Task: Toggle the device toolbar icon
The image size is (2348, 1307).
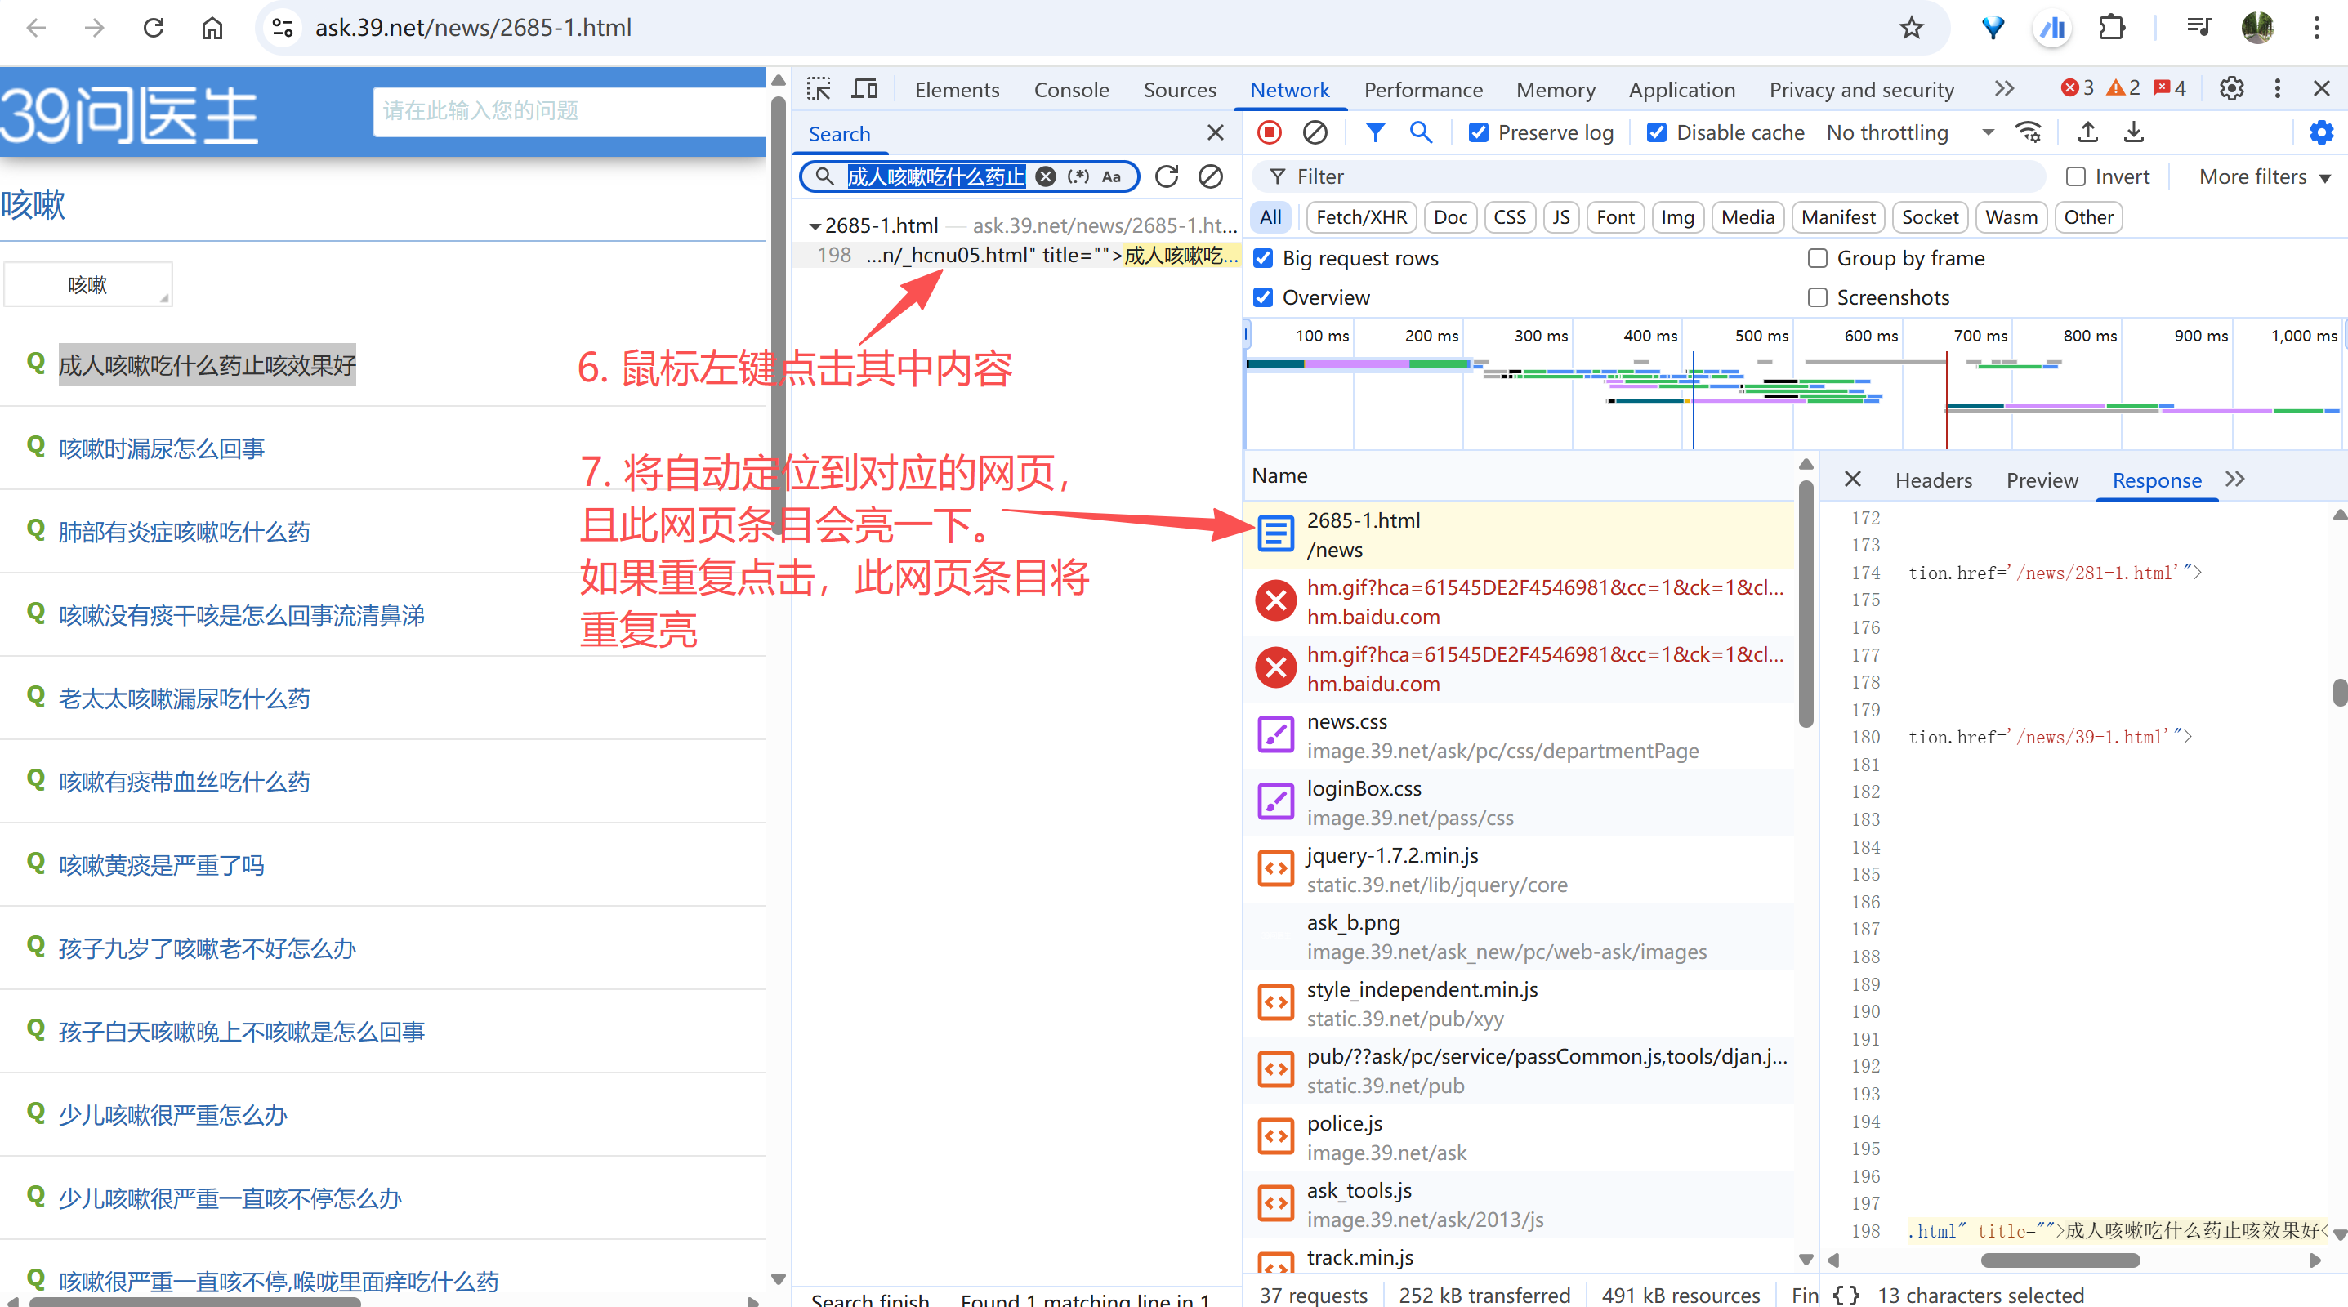Action: pos(864,89)
